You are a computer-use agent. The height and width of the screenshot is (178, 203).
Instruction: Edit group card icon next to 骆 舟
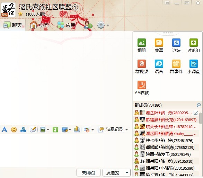[x=196, y=113]
